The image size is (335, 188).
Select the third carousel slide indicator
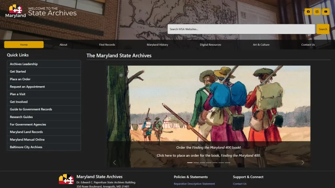pos(202,163)
